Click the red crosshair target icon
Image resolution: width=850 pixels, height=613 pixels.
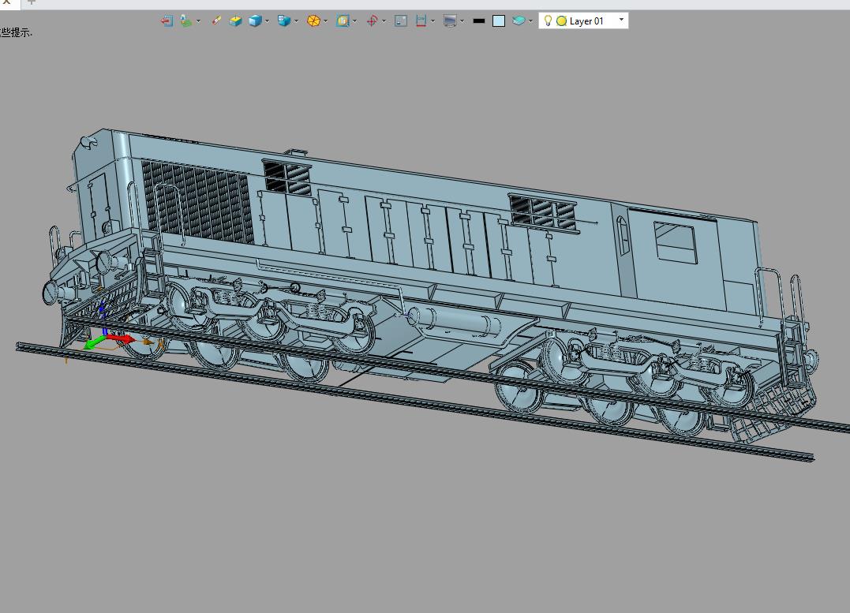[x=372, y=21]
